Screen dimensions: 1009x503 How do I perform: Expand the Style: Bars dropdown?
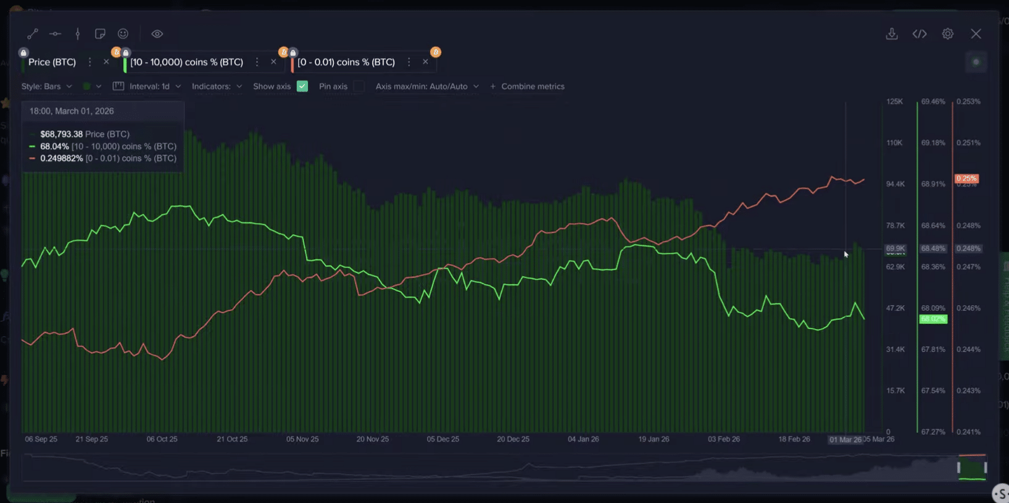click(47, 86)
